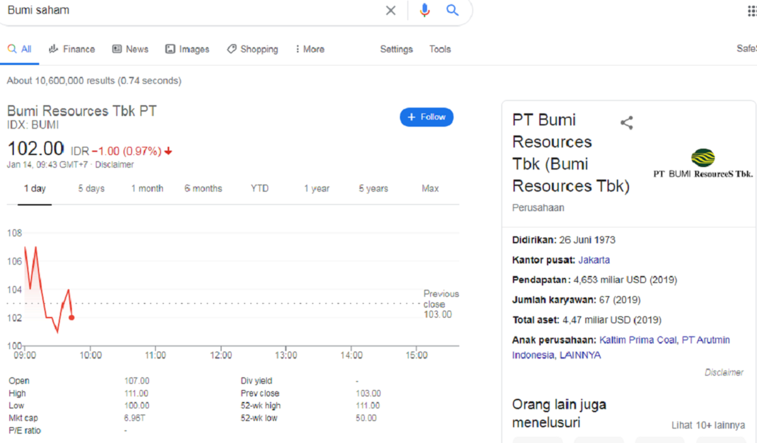
Task: Select the Max chart range
Action: click(x=430, y=188)
